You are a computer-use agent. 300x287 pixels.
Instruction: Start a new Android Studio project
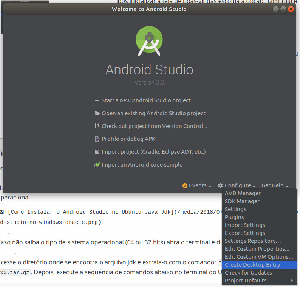146,100
